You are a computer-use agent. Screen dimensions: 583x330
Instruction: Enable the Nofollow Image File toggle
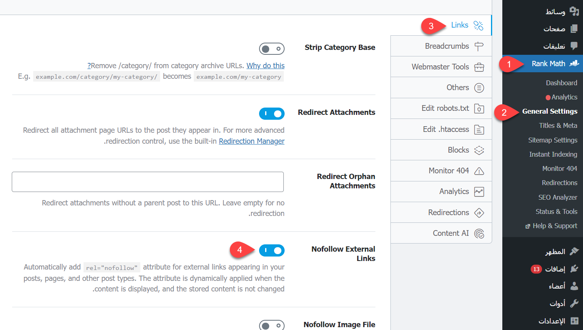click(x=272, y=326)
